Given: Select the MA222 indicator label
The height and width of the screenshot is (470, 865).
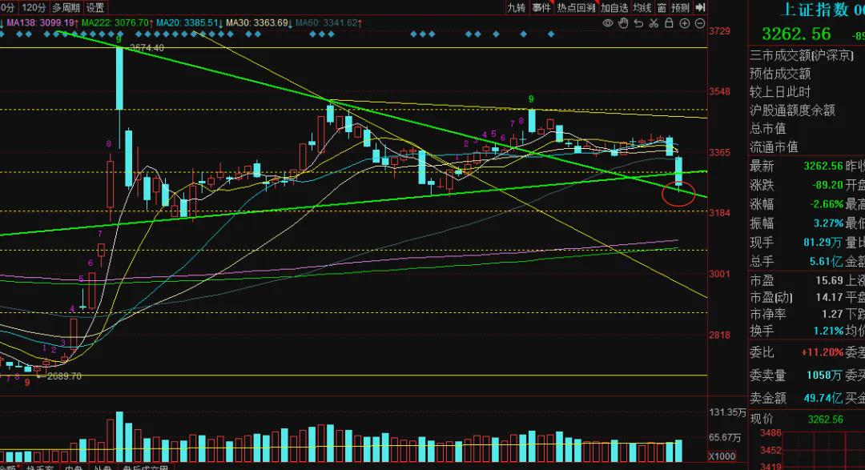Looking at the screenshot, I should [116, 23].
